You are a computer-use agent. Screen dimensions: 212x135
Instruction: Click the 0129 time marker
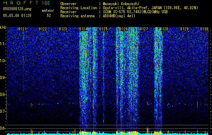click(184, 29)
